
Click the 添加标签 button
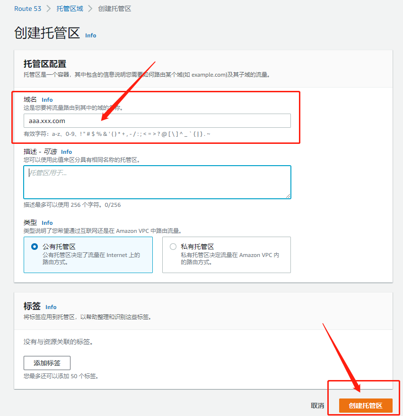(47, 363)
